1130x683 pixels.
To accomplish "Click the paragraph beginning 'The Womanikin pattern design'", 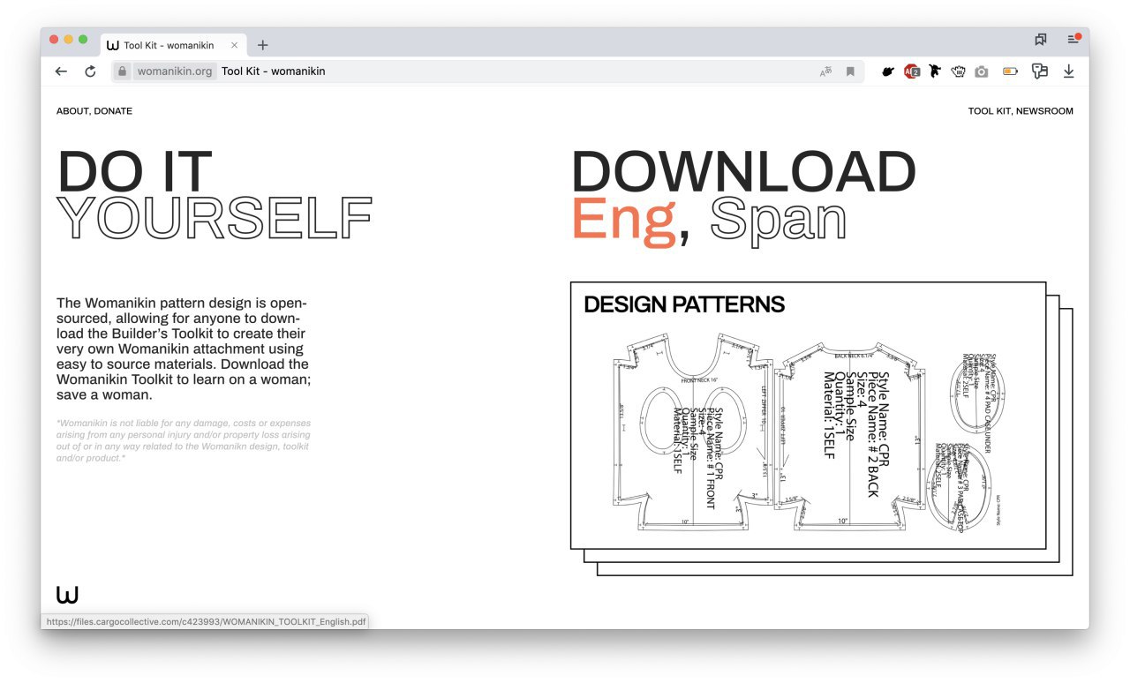I will coord(184,349).
